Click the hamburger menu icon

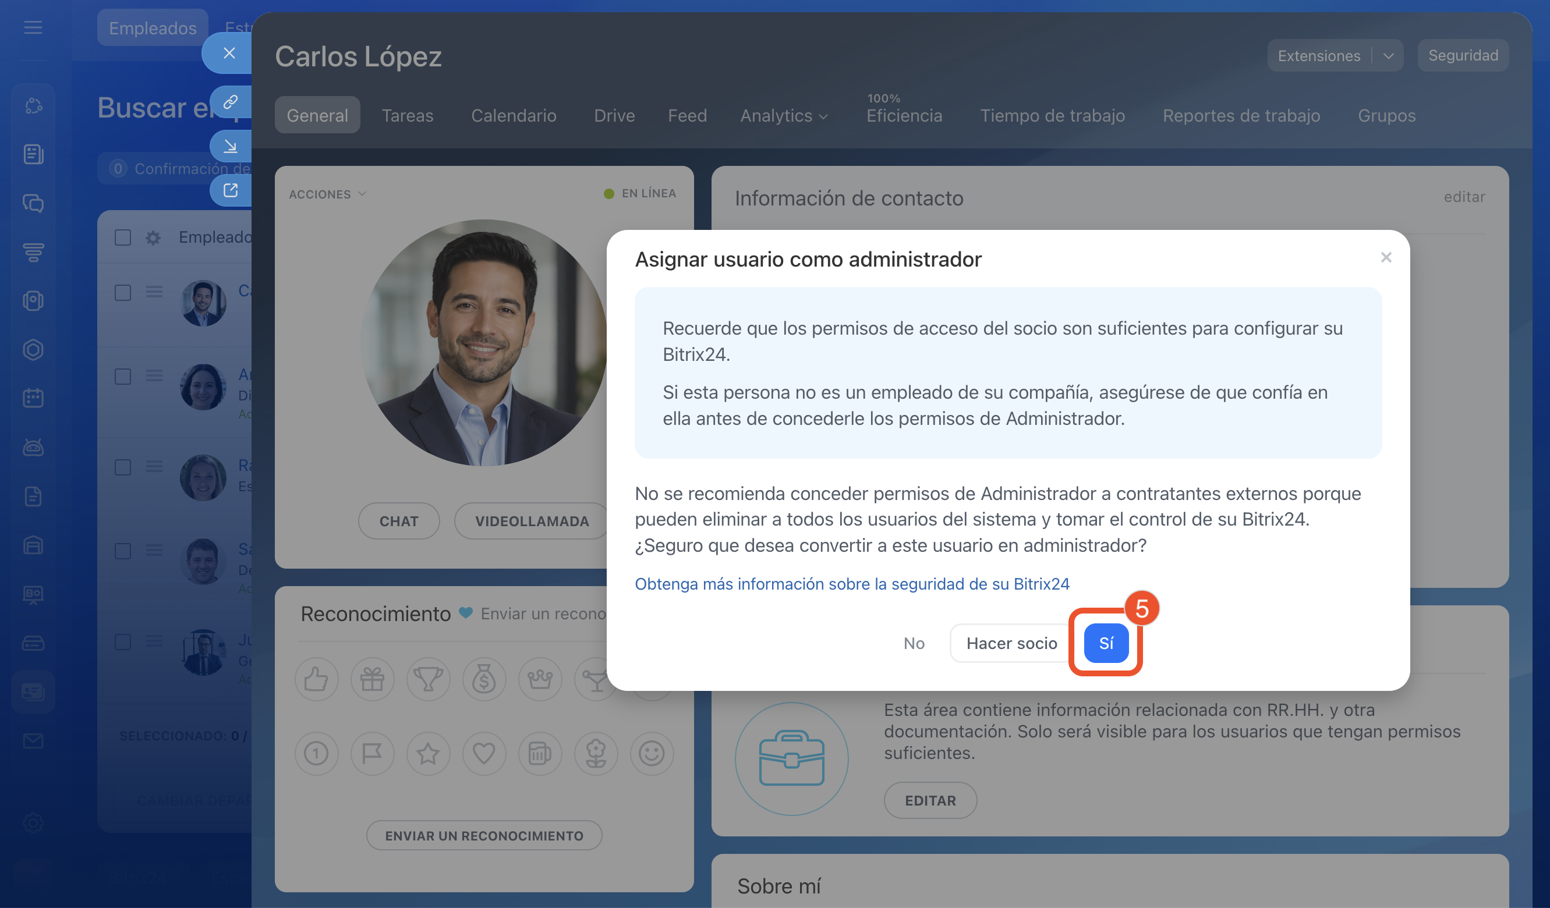pyautogui.click(x=33, y=28)
